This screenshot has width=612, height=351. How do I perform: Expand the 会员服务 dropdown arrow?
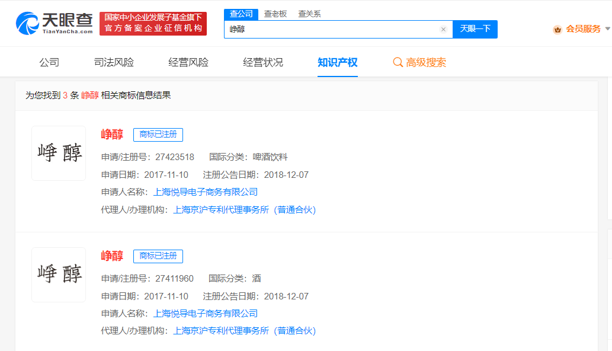point(607,29)
